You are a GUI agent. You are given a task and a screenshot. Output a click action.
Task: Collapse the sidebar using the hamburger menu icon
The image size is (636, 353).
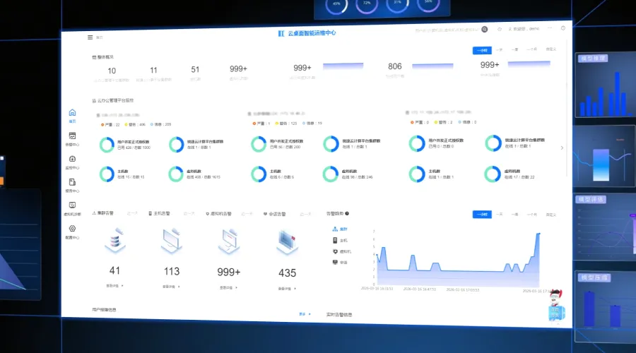90,37
